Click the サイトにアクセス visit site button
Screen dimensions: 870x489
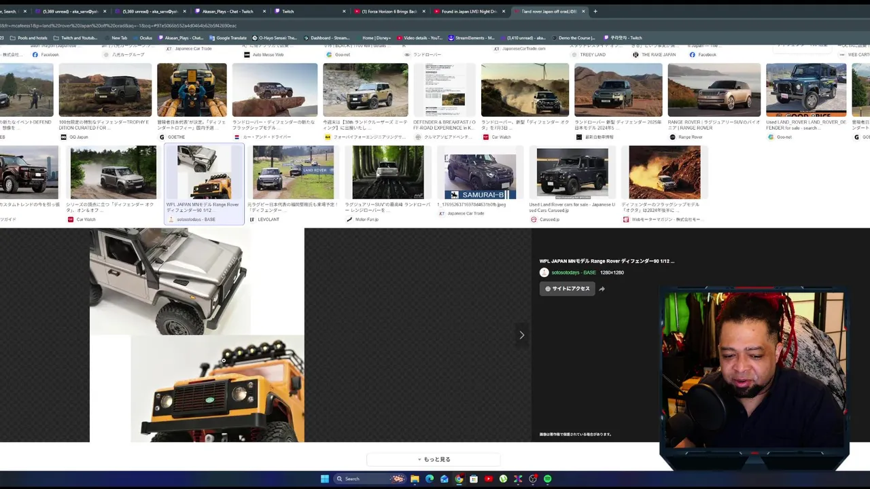pos(567,289)
